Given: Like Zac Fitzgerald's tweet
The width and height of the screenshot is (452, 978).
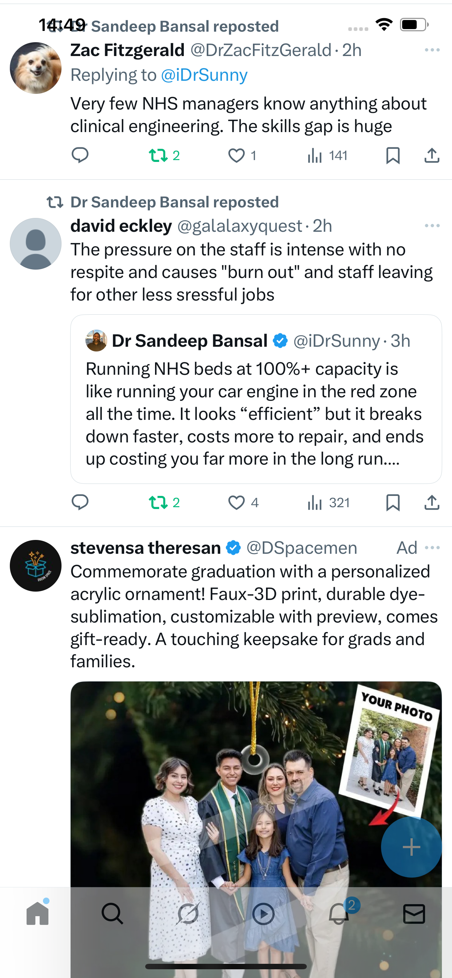Looking at the screenshot, I should 236,155.
